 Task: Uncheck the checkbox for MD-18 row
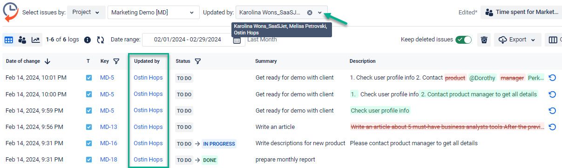(89, 160)
